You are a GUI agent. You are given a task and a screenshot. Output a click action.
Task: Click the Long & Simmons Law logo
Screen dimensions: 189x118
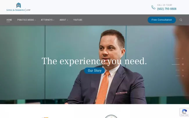18,7
